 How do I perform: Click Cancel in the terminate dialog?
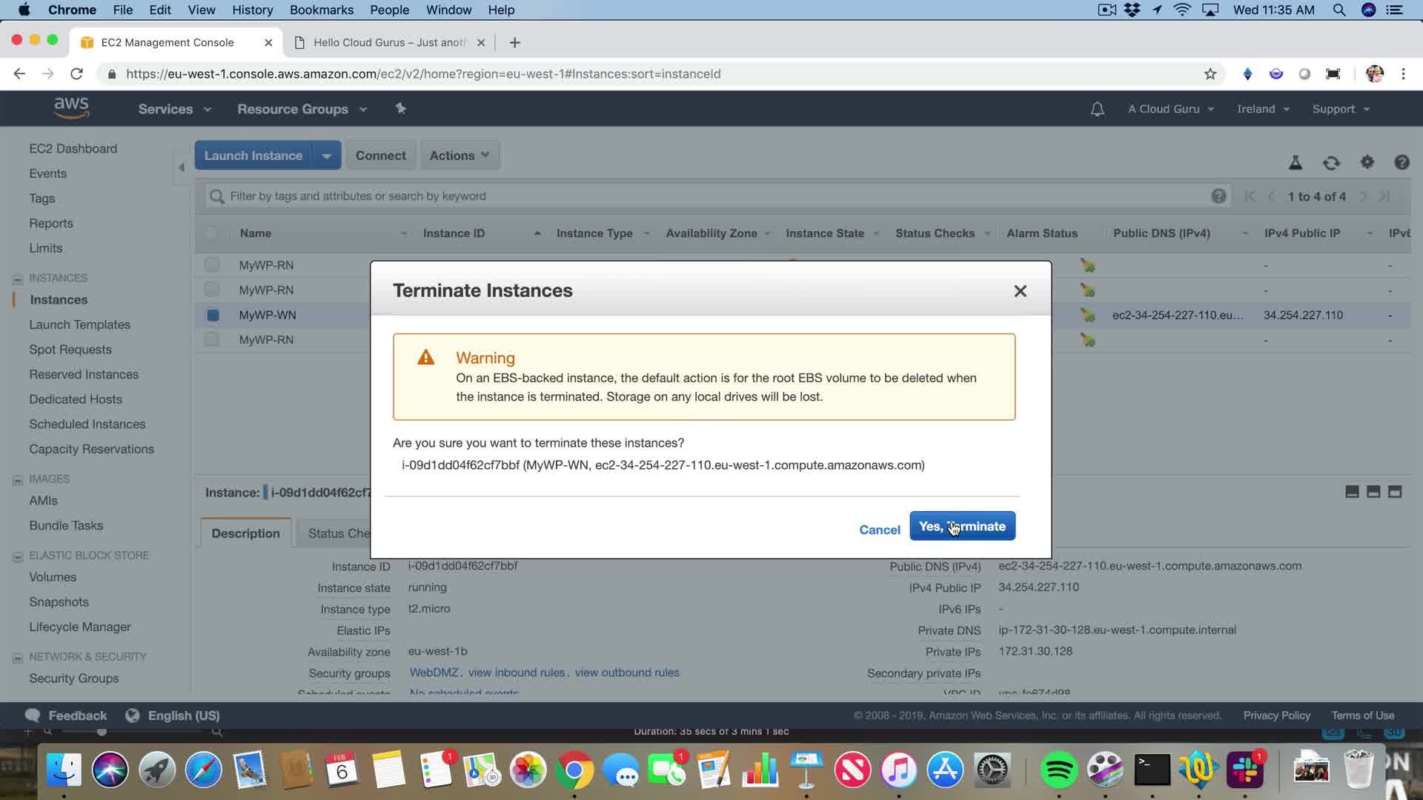click(879, 530)
